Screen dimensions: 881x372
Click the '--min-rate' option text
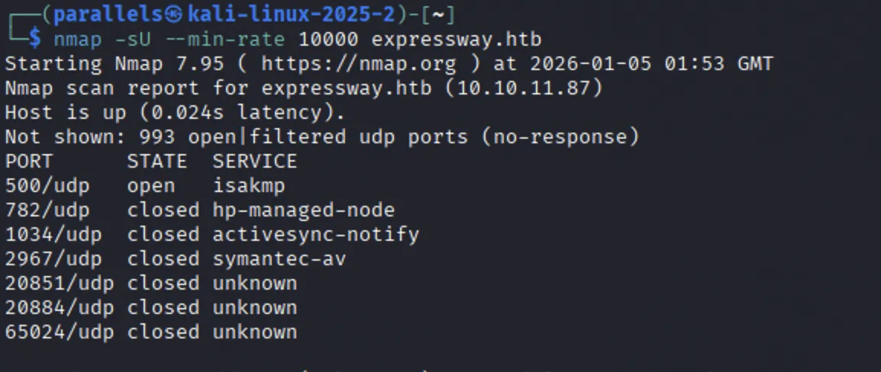(x=230, y=40)
